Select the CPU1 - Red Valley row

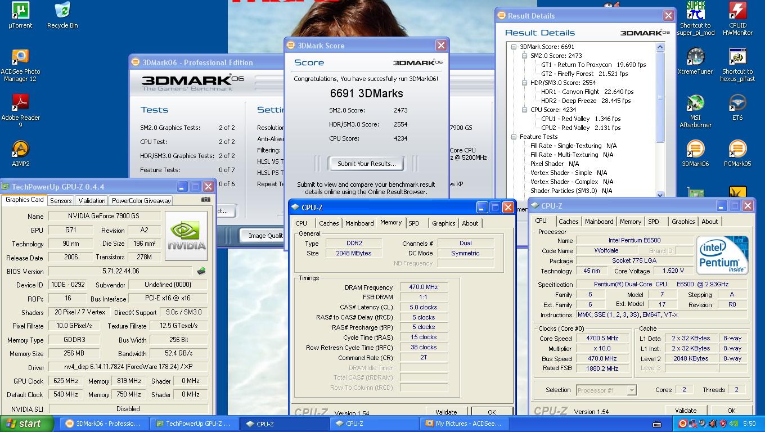[x=581, y=119]
